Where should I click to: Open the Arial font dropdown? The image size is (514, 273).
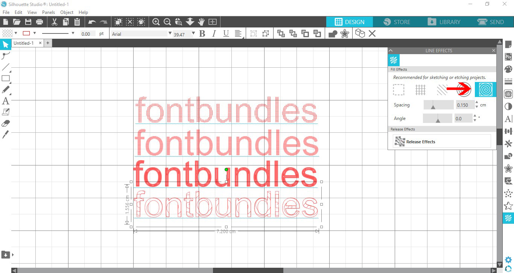point(170,33)
